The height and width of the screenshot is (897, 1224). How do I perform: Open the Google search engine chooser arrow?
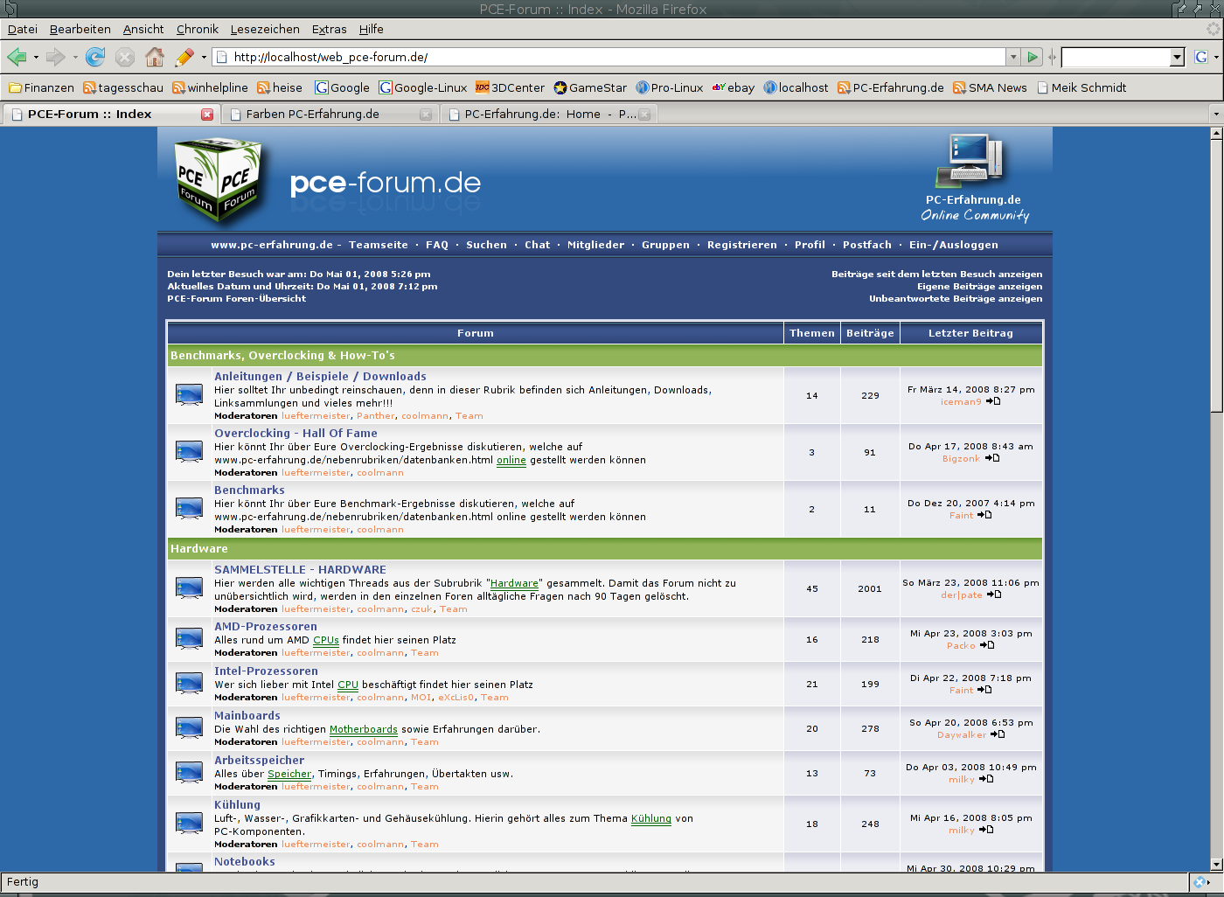click(1216, 58)
